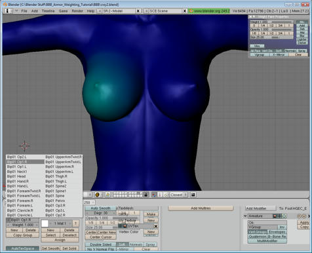
Task: Open the Timeline menu
Action: coord(48,11)
